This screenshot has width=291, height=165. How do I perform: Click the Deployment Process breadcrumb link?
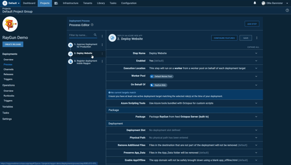click(x=79, y=21)
